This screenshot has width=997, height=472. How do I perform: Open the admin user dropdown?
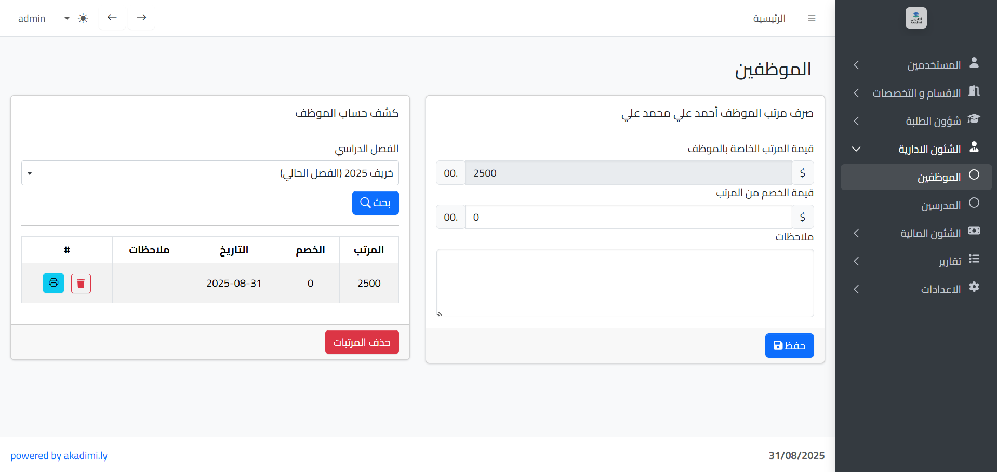point(44,18)
